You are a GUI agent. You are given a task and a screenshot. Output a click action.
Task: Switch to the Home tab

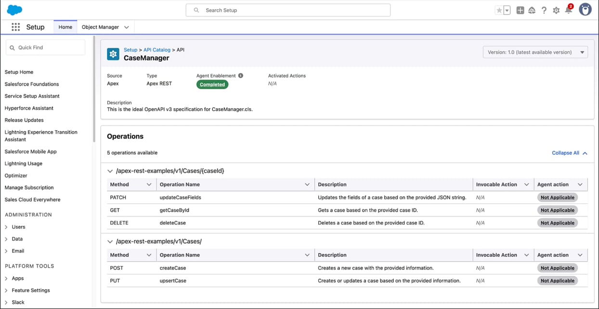pyautogui.click(x=65, y=27)
